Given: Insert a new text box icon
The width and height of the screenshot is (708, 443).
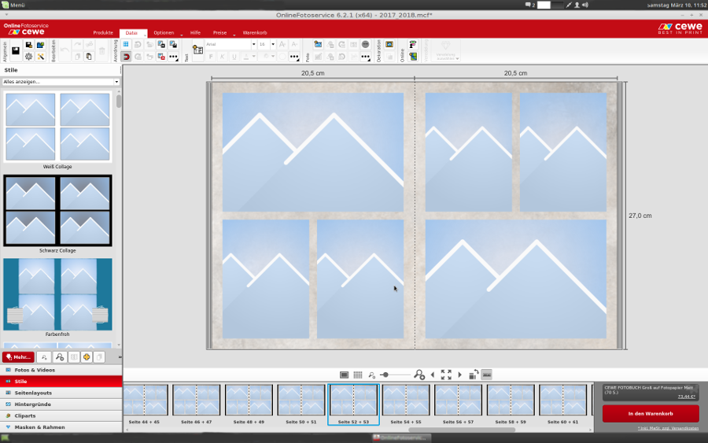Looking at the screenshot, I should 197,50.
